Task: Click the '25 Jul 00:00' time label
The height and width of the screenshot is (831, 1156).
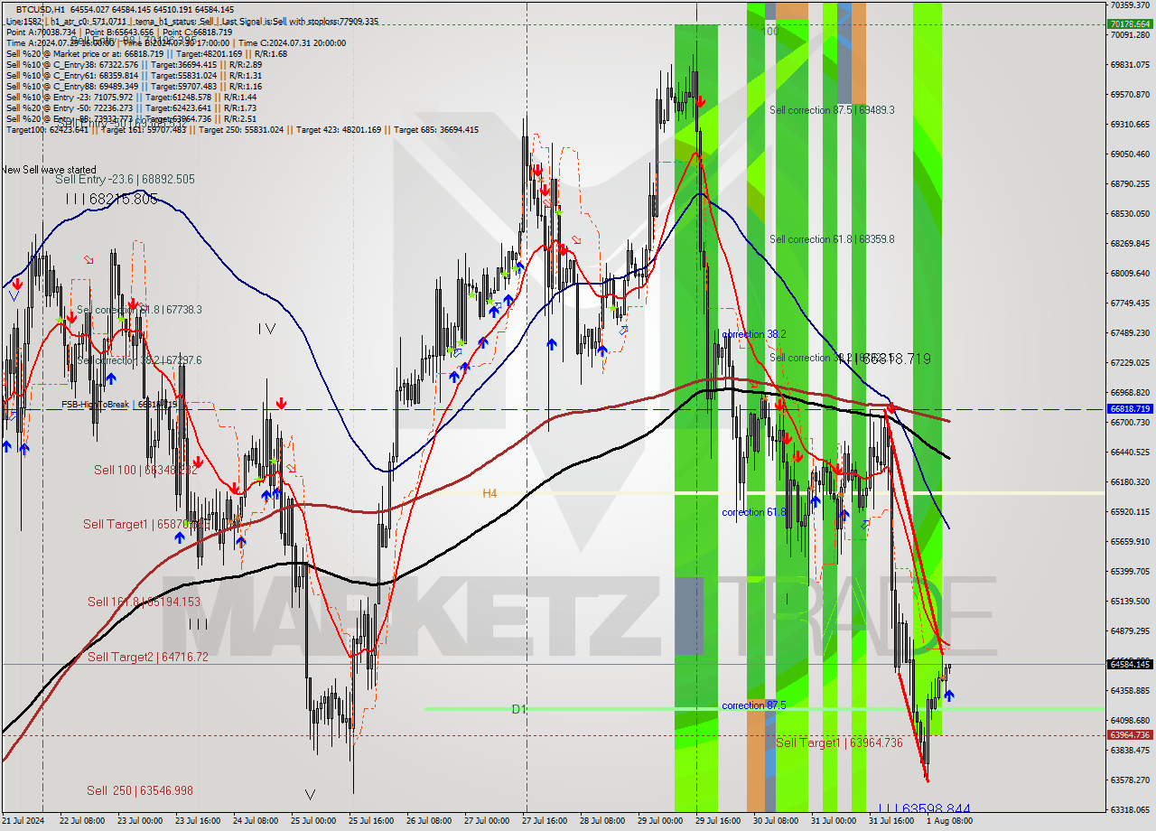Action: 314,821
